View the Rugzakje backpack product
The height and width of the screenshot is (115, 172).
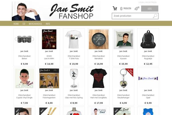pyautogui.click(x=148, y=39)
